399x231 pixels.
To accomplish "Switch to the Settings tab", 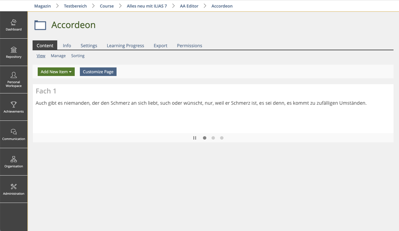I will (x=89, y=46).
